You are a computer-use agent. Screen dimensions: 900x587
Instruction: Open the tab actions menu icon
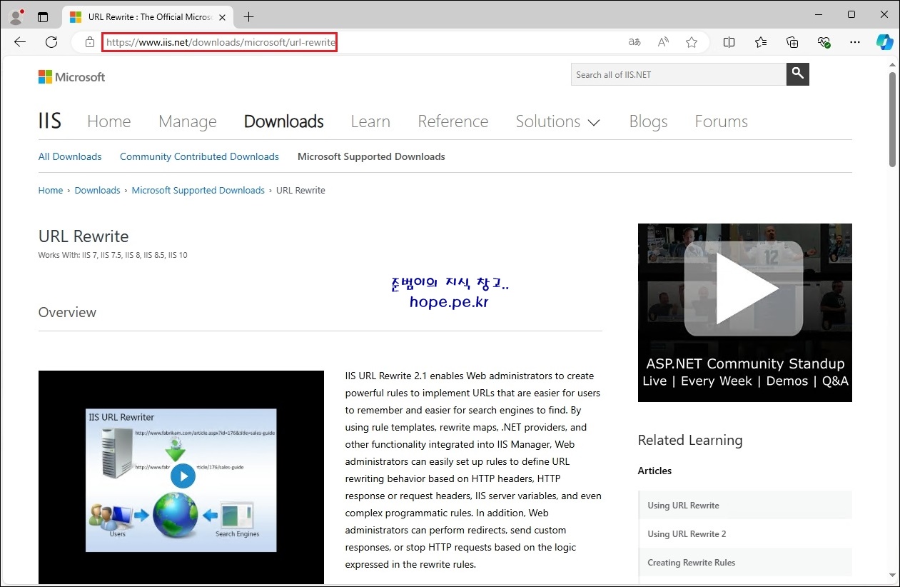43,16
